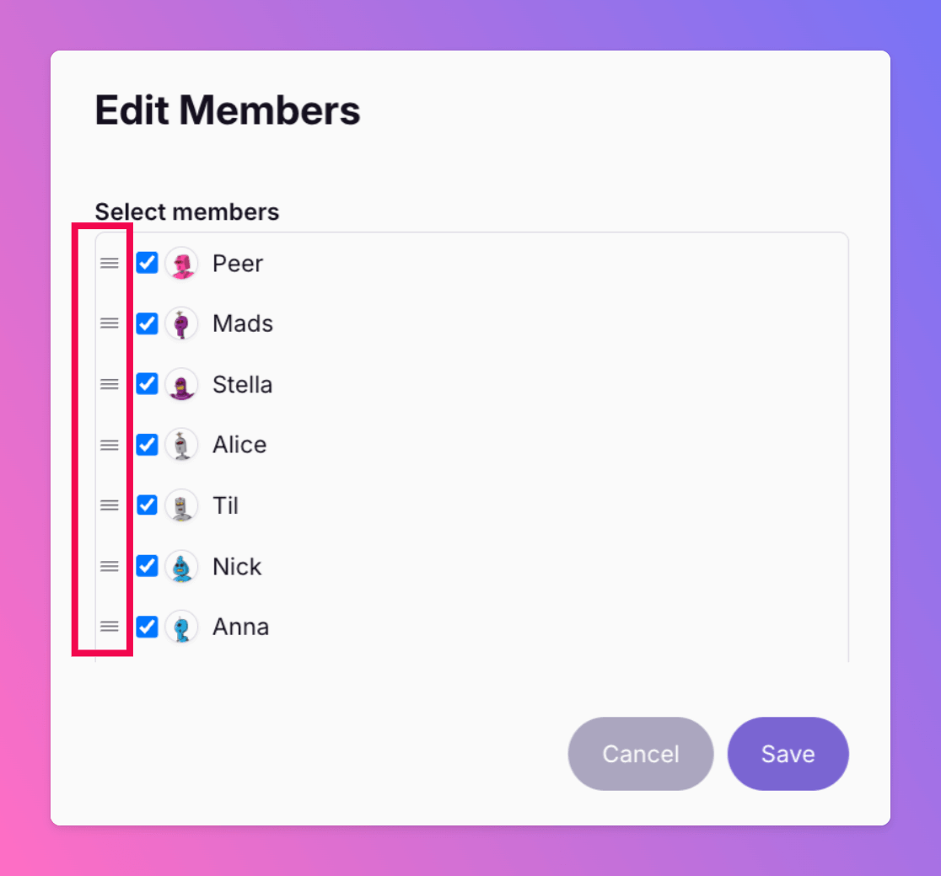This screenshot has height=876, width=941.
Task: Untick the Alice checkbox
Action: pyautogui.click(x=148, y=445)
